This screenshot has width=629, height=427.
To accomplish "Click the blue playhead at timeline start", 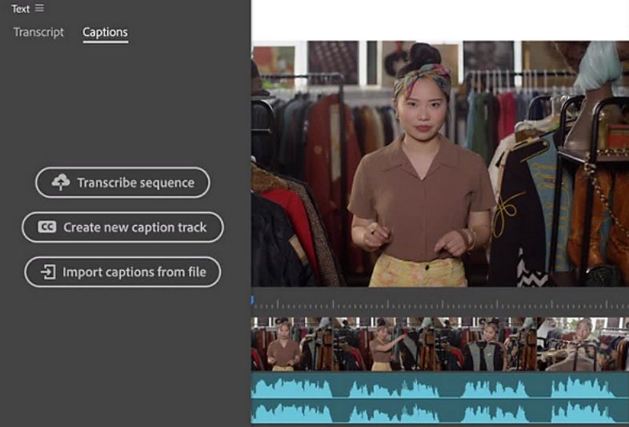I will tap(253, 300).
